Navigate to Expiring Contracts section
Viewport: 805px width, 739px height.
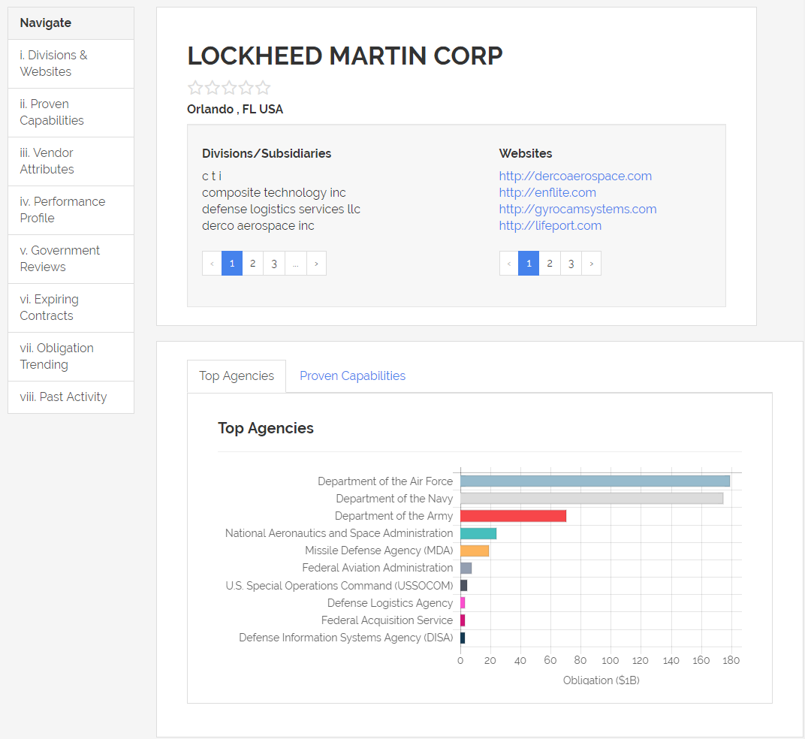click(71, 308)
